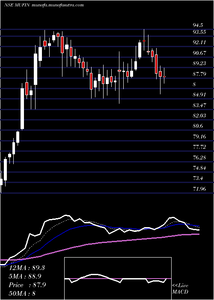
Task: Click the 83.47 price label
Action: coord(199,105)
